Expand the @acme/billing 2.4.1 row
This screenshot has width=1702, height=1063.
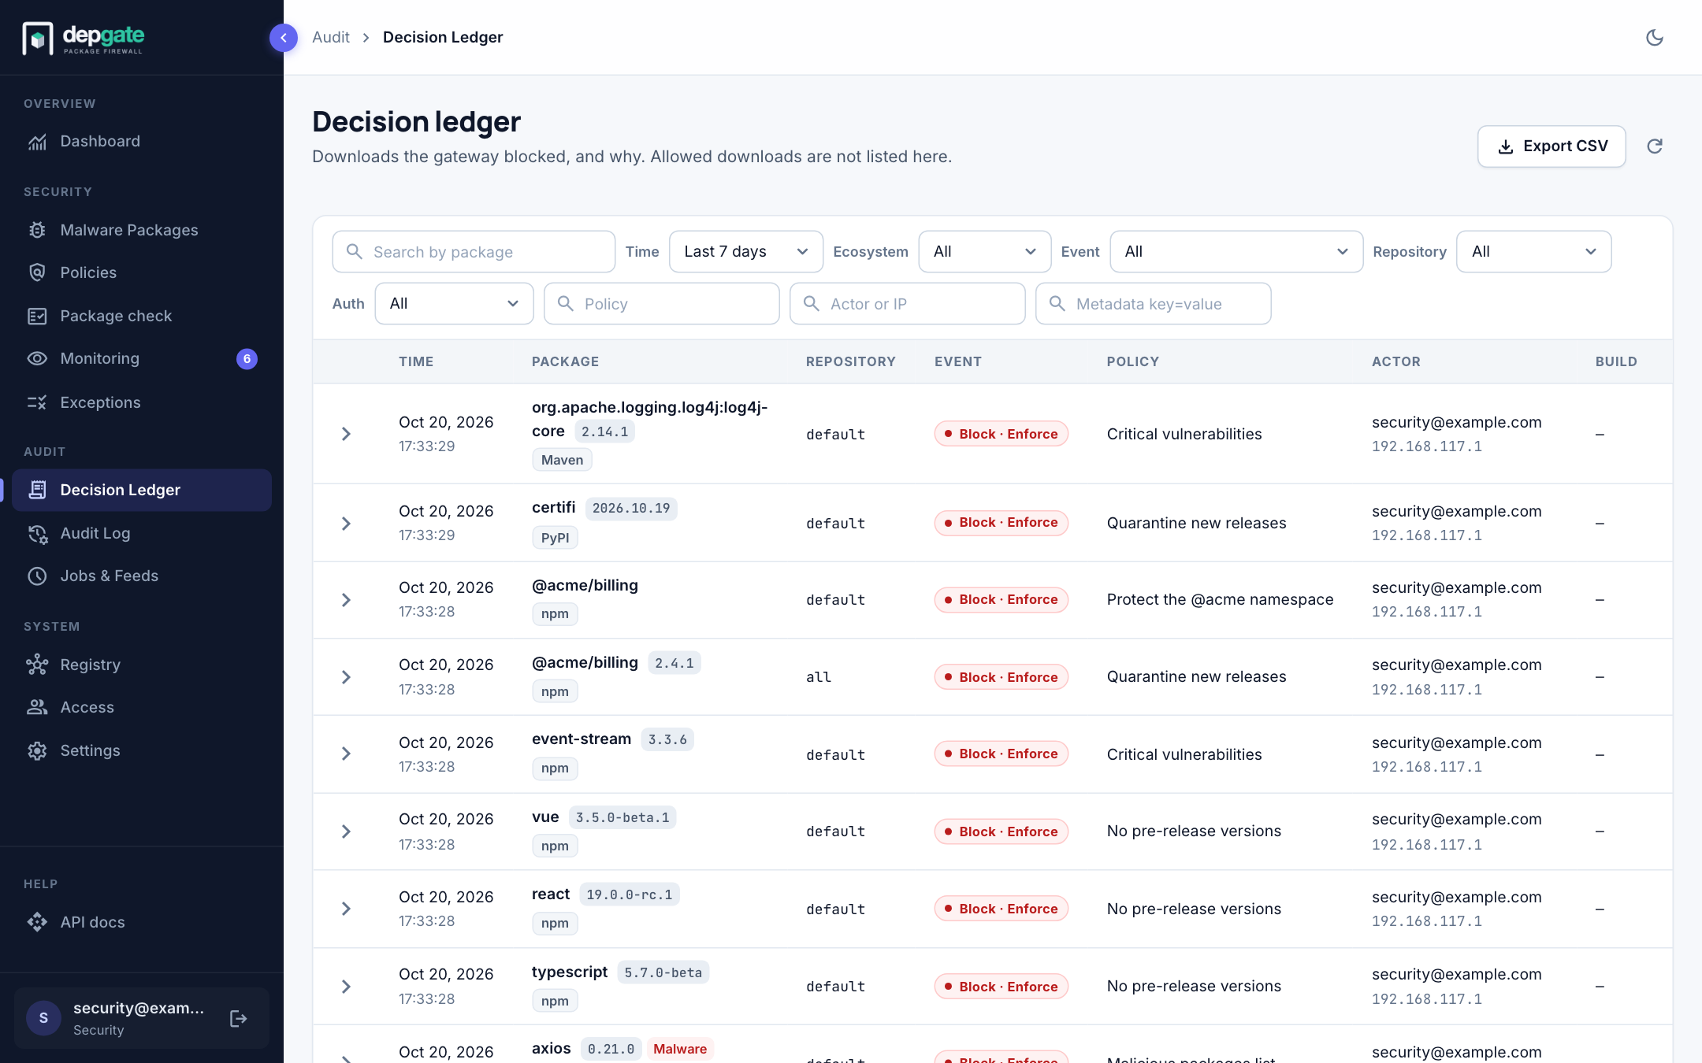[x=346, y=677]
